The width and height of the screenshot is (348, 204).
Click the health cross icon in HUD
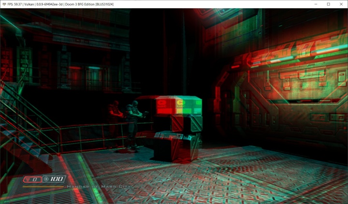coord(46,179)
